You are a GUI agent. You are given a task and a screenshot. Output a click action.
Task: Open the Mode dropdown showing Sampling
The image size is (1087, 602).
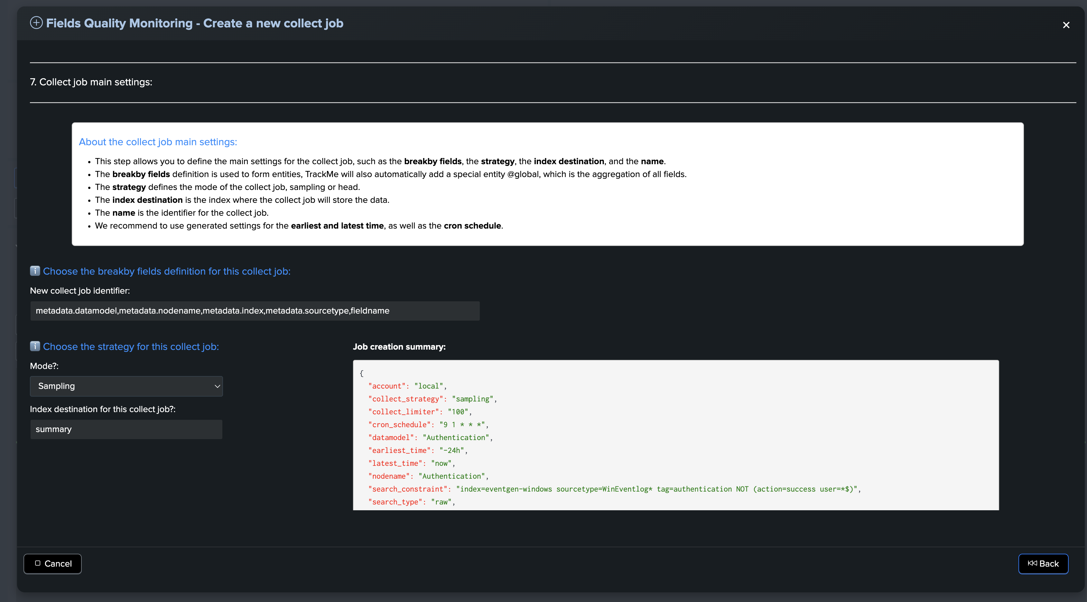coord(126,386)
